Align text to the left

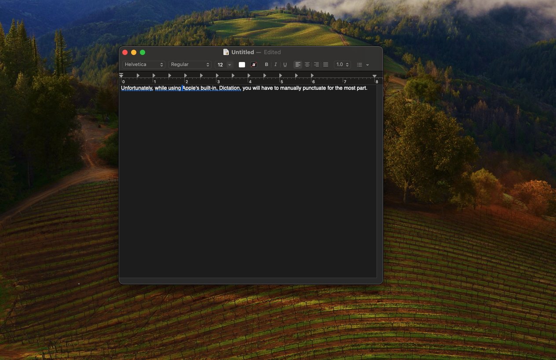(298, 65)
